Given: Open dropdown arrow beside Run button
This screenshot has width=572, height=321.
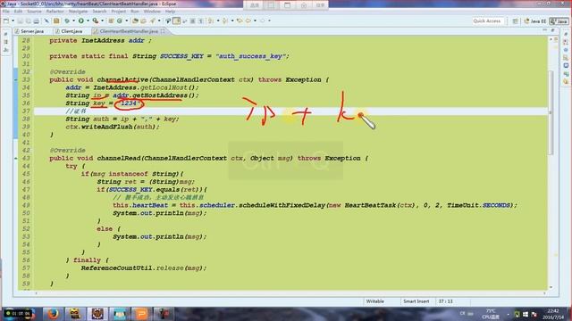Looking at the screenshot, I should [88, 21].
